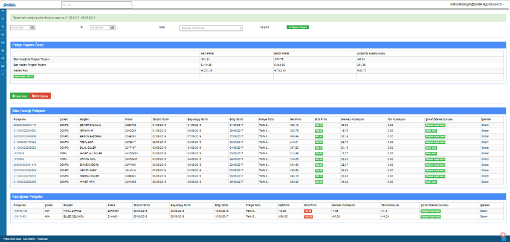Click the eye icon in the left sidebar
510x242 pixels.
[3, 35]
